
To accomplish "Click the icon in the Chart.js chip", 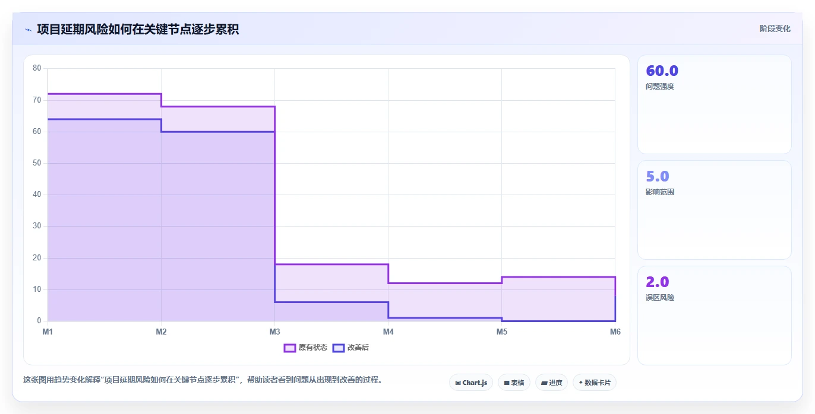I will point(458,383).
